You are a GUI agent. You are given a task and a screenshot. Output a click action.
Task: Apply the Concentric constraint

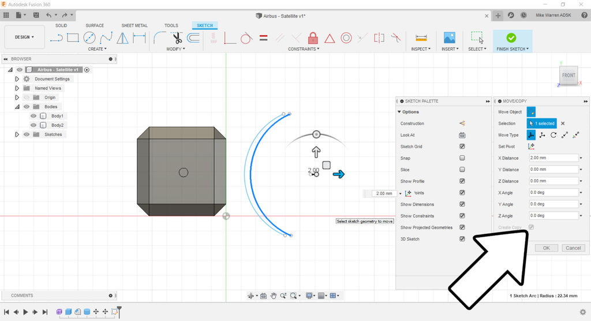coord(346,38)
